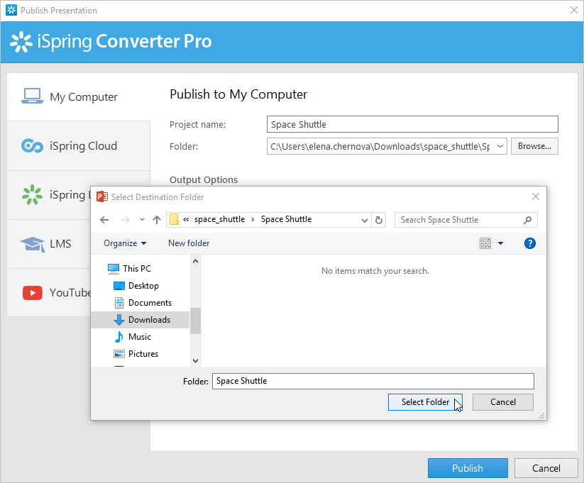Change the folder view layout icon

[x=485, y=243]
